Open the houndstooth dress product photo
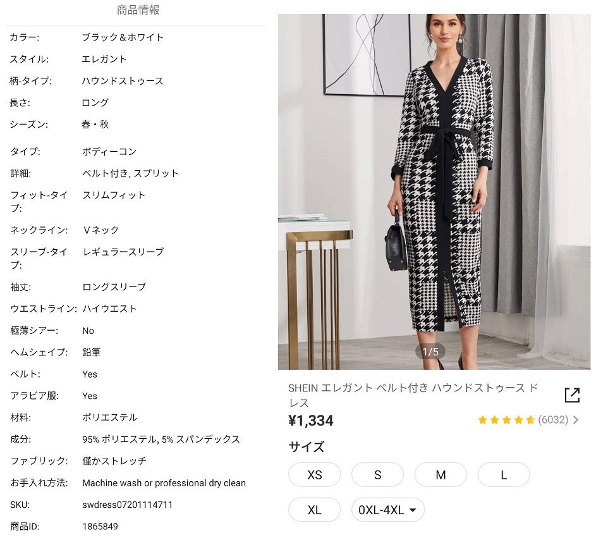This screenshot has width=608, height=559. click(x=434, y=190)
